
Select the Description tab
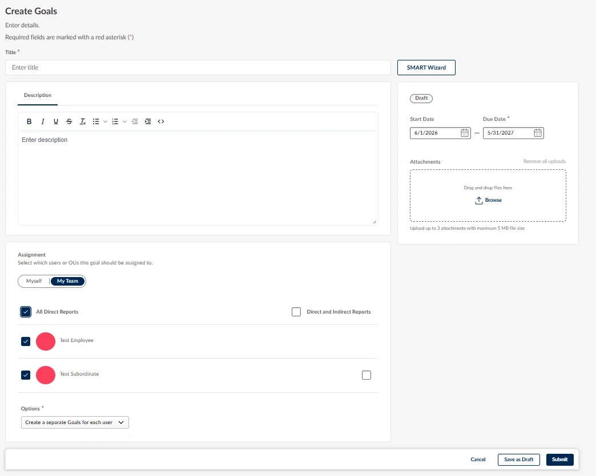point(38,95)
